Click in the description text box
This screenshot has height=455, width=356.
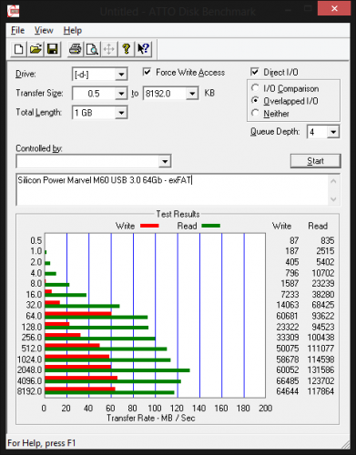pos(172,189)
